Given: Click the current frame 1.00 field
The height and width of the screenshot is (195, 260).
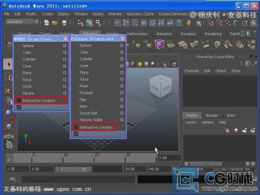Looking at the screenshot, I should (x=169, y=157).
